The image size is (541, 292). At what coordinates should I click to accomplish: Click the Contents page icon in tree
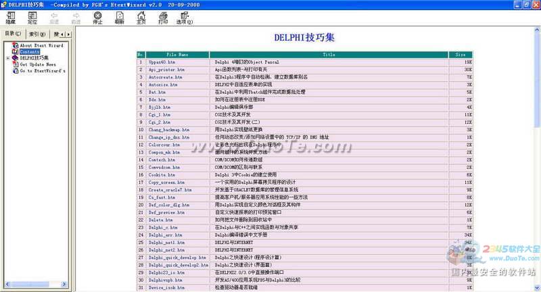pos(15,52)
